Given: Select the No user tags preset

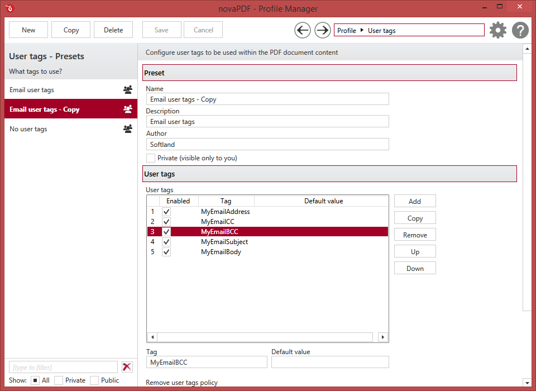Looking at the screenshot, I should click(x=71, y=128).
